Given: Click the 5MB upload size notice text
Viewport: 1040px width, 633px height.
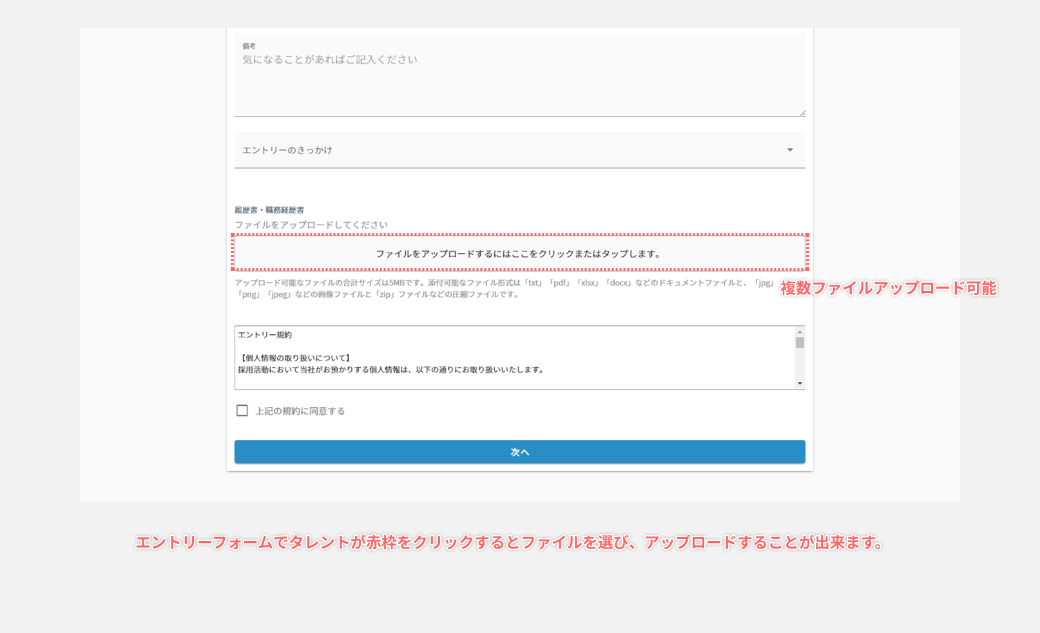Looking at the screenshot, I should (x=451, y=287).
